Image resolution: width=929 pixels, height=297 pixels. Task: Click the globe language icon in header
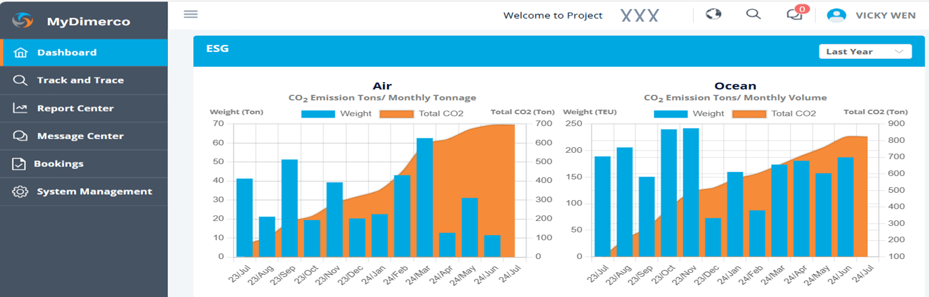point(713,14)
